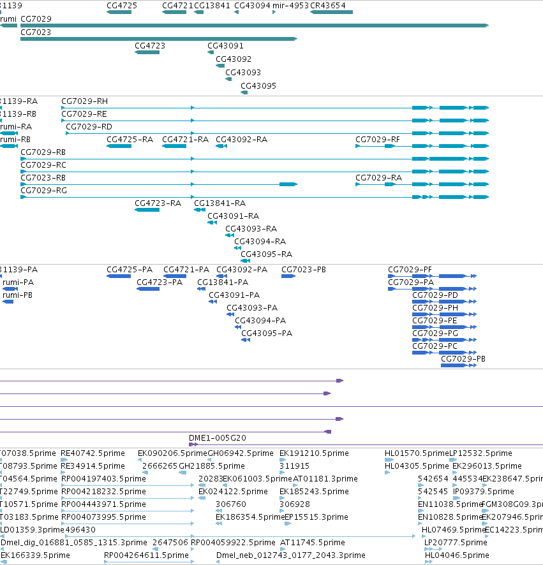The height and width of the screenshot is (565, 543).
Task: Select the RE40742.5prime EST label
Action: point(93,453)
